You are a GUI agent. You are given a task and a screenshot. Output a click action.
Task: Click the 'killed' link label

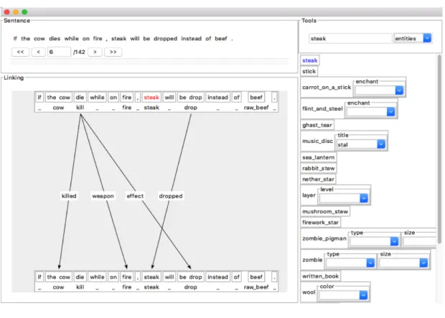click(x=69, y=196)
